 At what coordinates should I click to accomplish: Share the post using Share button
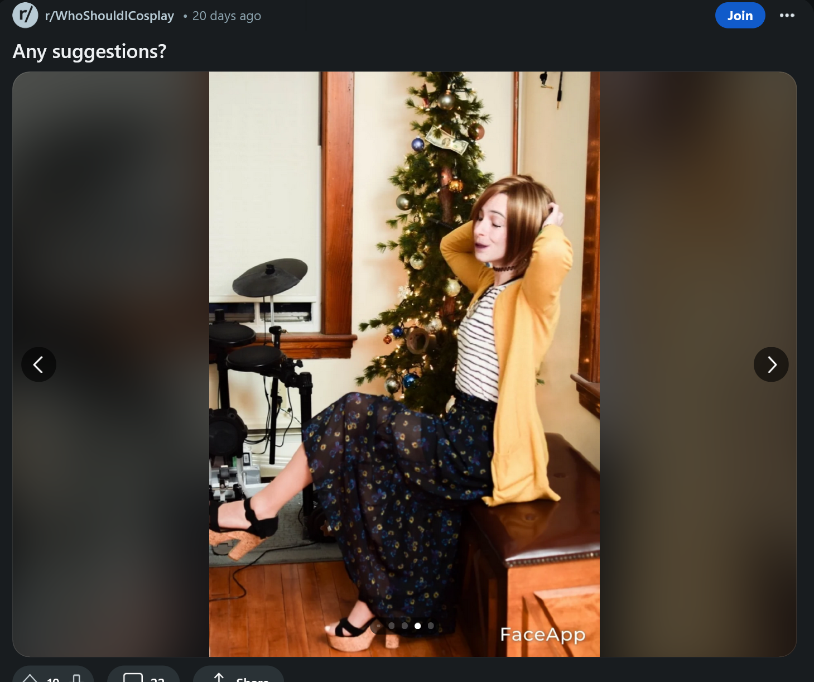pyautogui.click(x=239, y=678)
